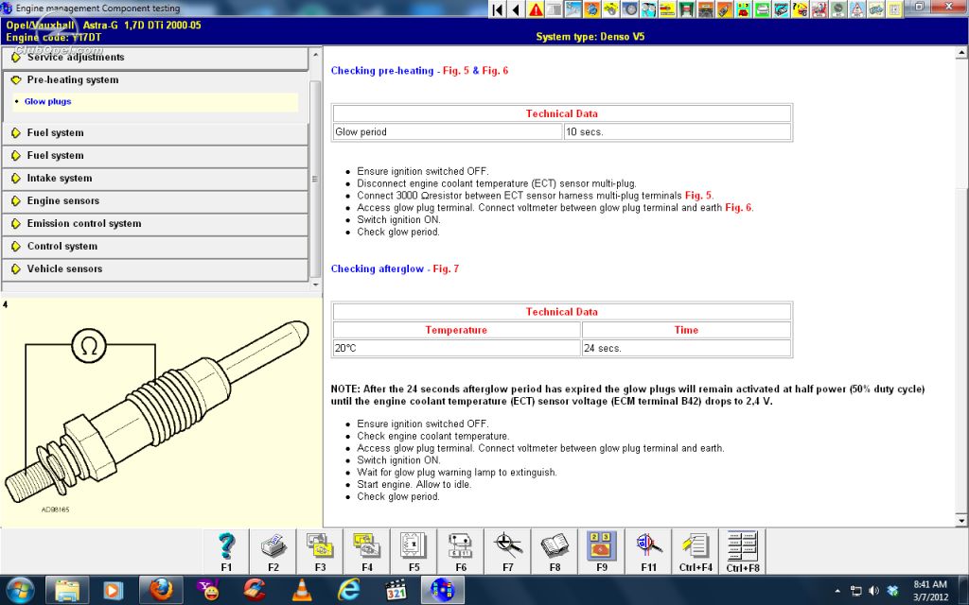Open VLC media player cone icon

[302, 590]
